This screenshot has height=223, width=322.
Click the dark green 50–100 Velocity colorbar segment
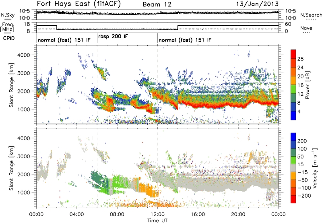pyautogui.click(x=293, y=153)
